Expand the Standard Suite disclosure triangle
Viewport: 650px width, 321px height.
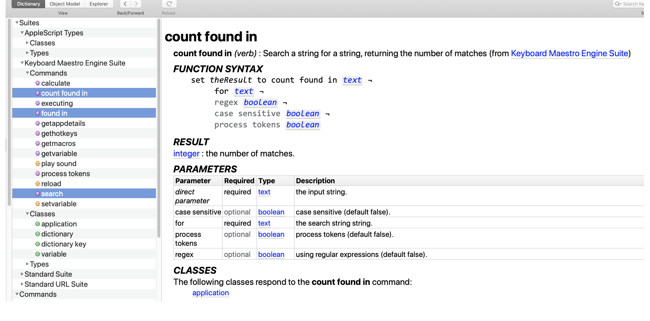[22, 274]
